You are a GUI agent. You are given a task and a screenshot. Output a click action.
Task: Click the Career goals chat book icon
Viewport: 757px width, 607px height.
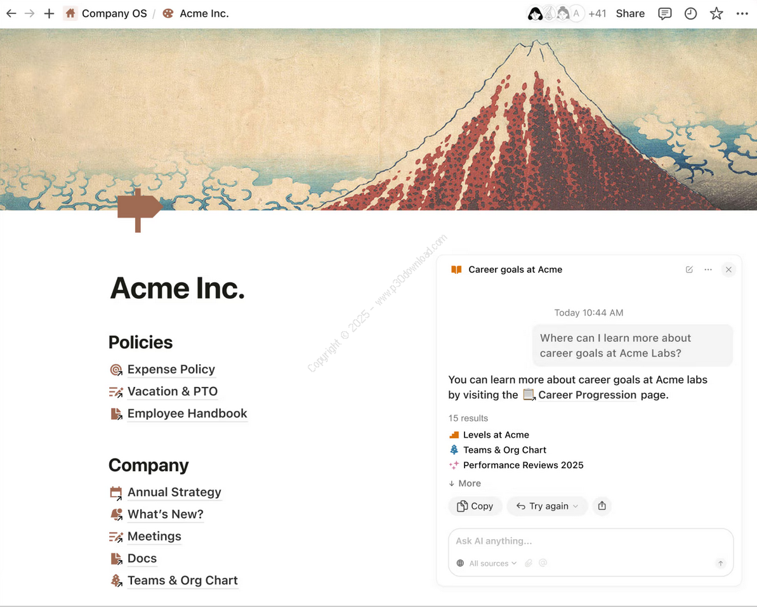point(456,270)
